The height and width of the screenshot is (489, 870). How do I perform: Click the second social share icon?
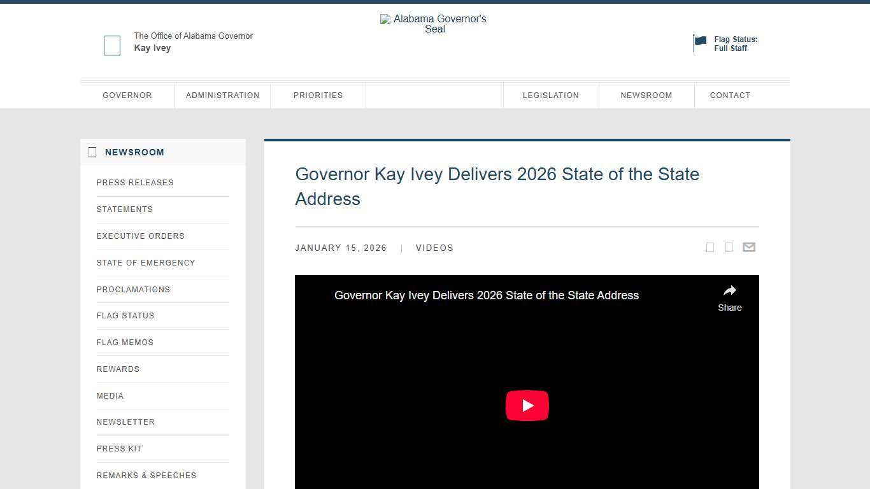tap(729, 247)
